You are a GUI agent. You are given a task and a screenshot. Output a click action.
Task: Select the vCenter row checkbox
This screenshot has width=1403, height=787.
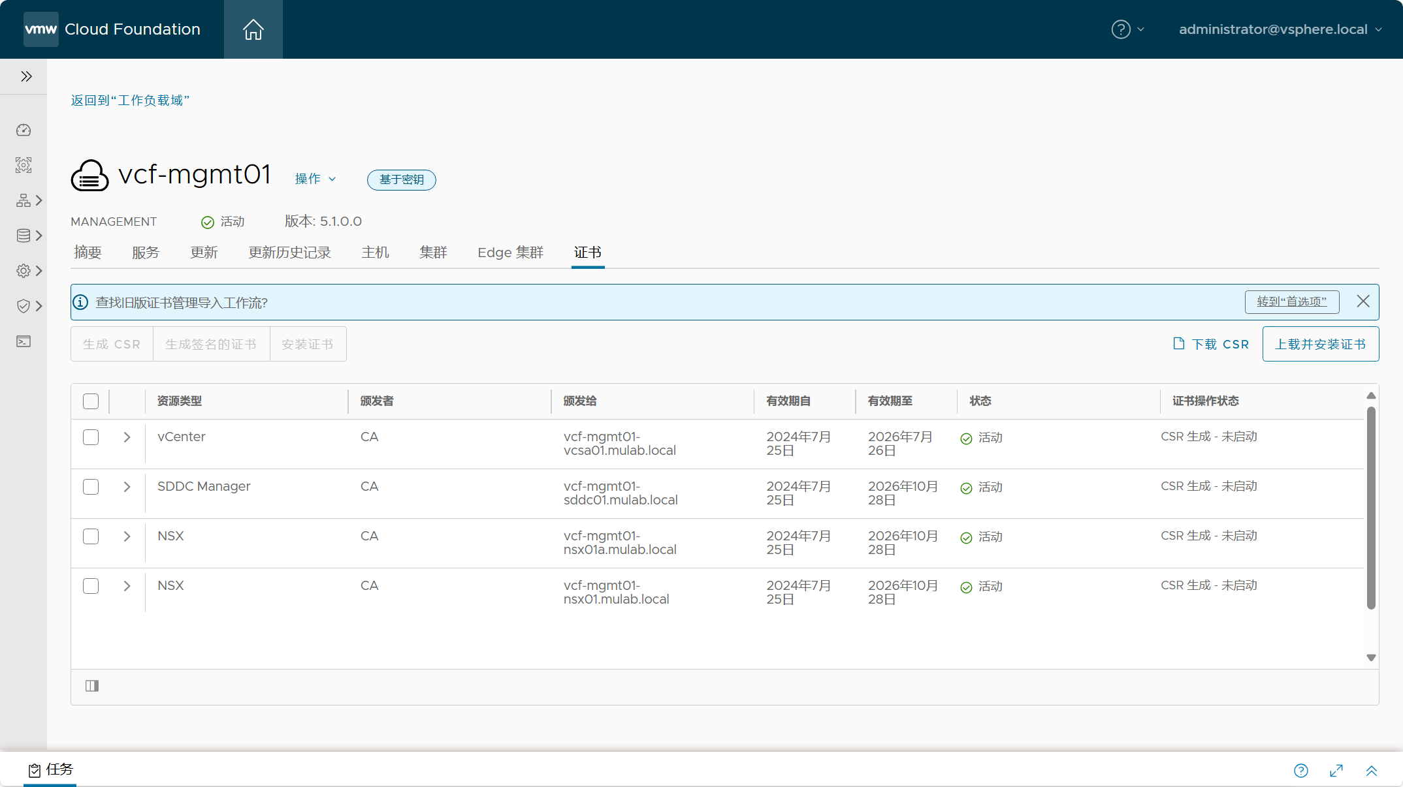pos(91,437)
